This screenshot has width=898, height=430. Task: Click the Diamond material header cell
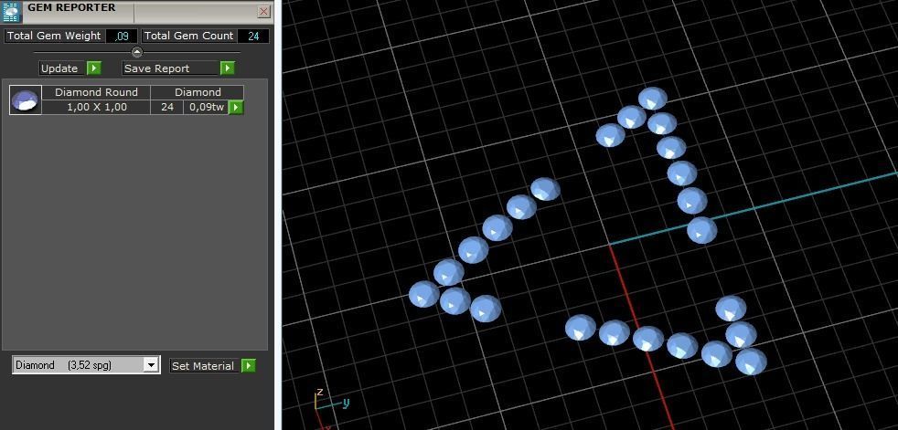[198, 92]
